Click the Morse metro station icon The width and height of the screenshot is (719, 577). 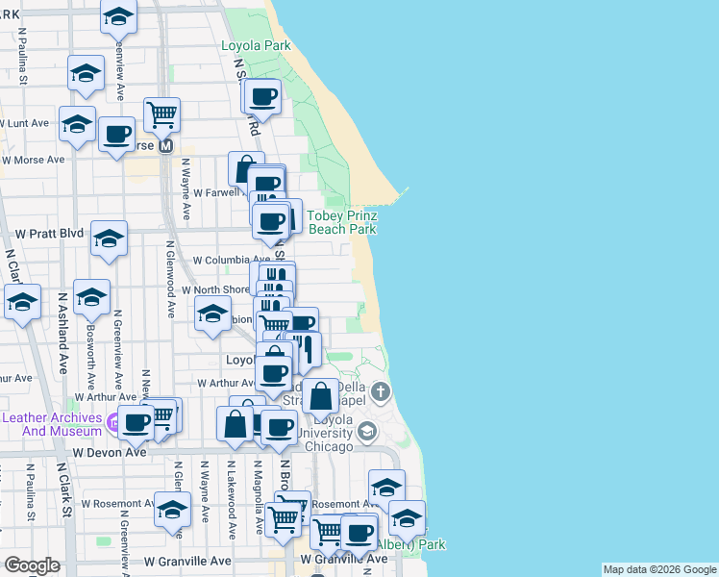(x=165, y=146)
